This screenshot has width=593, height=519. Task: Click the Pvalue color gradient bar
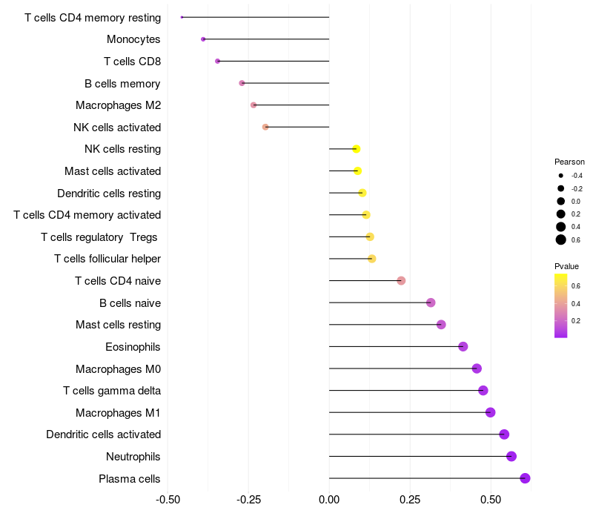[561, 305]
